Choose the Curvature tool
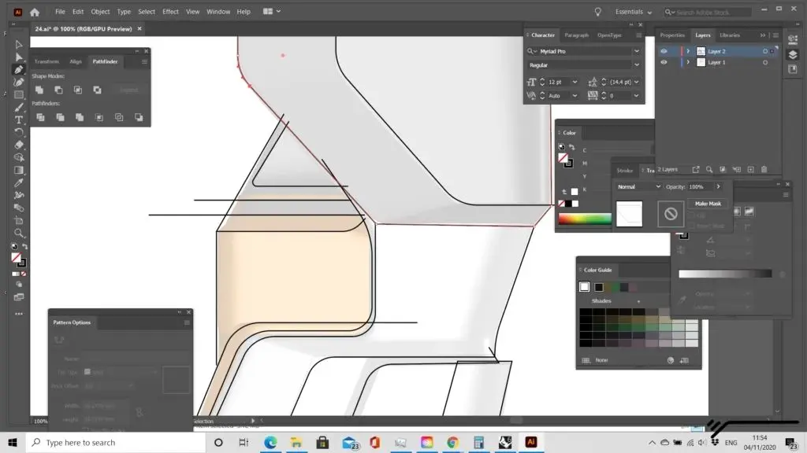Image resolution: width=807 pixels, height=453 pixels. point(19,82)
